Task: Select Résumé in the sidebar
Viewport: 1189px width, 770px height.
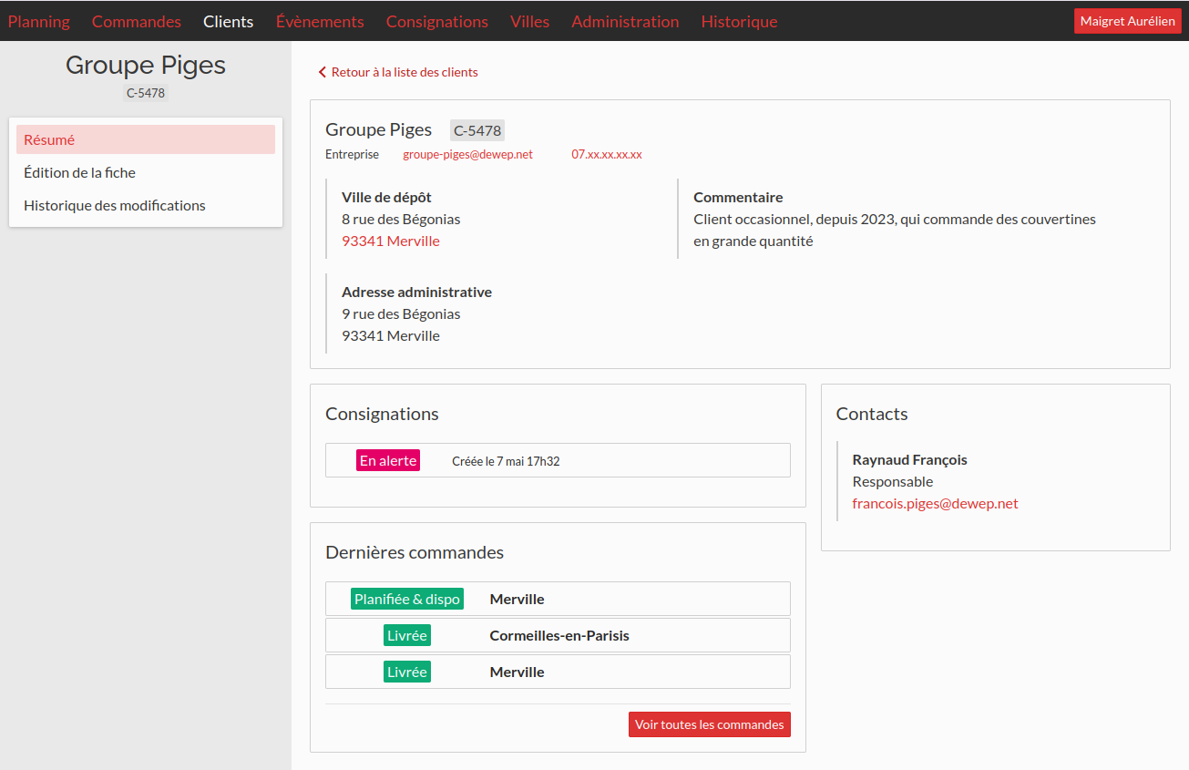Action: pyautogui.click(x=146, y=139)
